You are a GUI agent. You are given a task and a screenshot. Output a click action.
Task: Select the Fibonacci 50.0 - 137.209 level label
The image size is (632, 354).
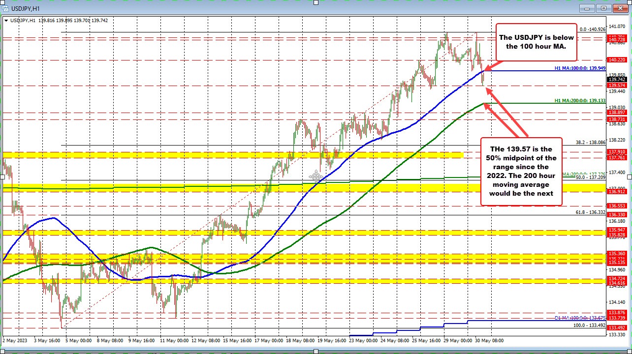tap(591, 177)
